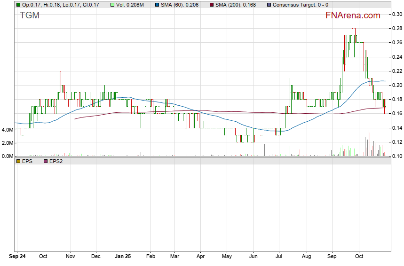Image resolution: width=404 pixels, height=266 pixels.
Task: Click the green OHLC price legend swatch
Action: 18,5
